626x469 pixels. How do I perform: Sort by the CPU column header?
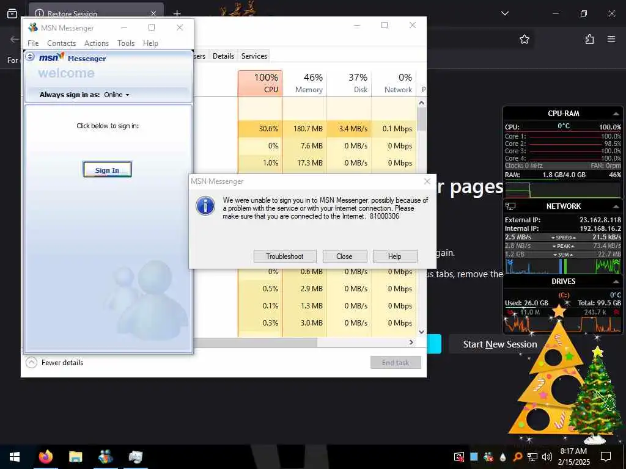coord(260,83)
